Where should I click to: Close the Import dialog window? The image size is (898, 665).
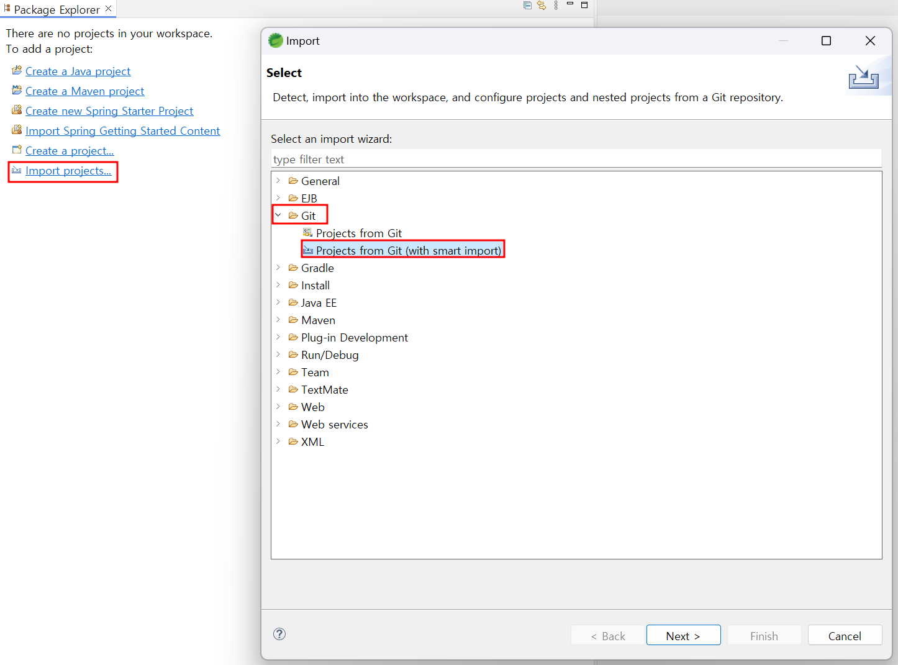(x=870, y=40)
